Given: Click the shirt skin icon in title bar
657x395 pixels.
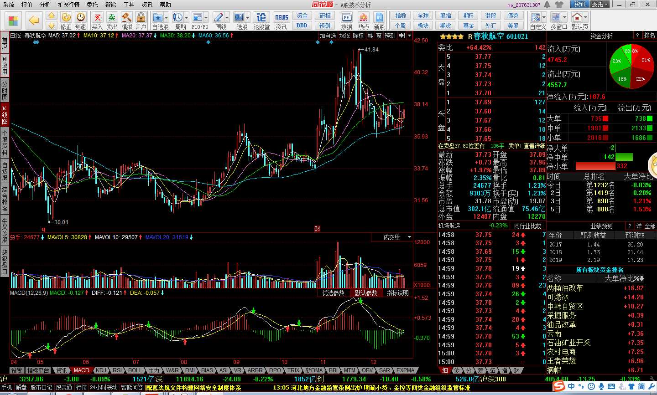Looking at the screenshot, I should (559, 5).
